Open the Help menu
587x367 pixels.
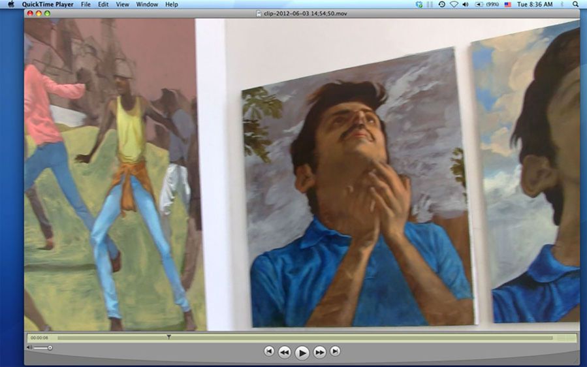click(x=171, y=5)
